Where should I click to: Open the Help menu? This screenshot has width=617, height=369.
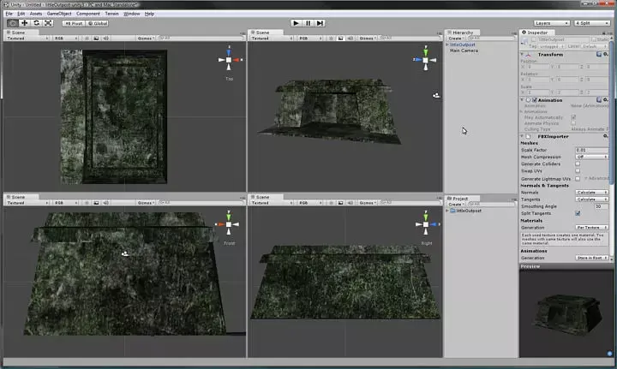[x=149, y=14]
